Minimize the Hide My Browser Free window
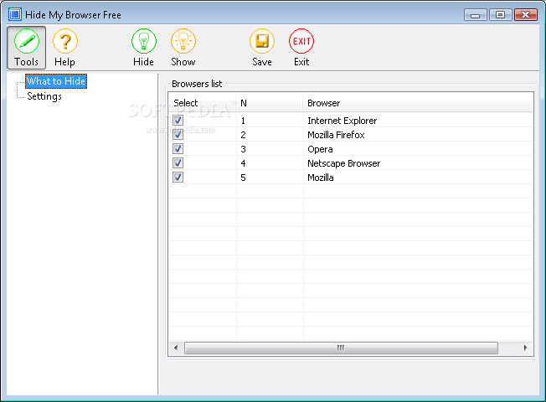This screenshot has height=402, width=546. 476,15
